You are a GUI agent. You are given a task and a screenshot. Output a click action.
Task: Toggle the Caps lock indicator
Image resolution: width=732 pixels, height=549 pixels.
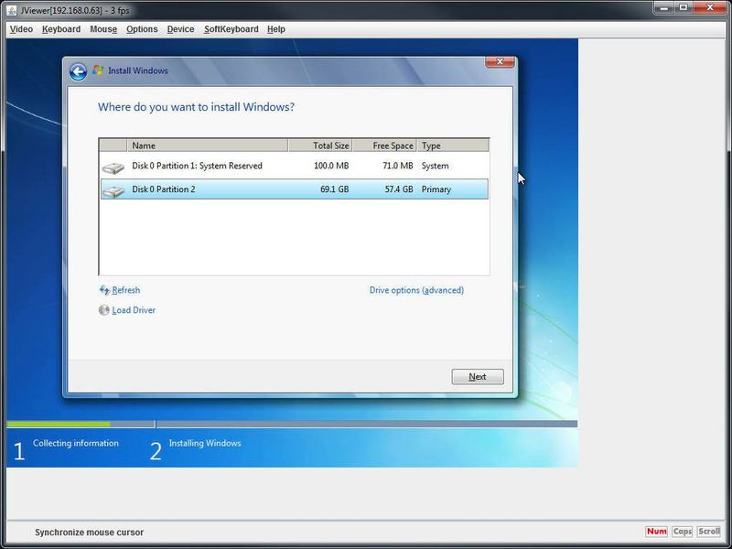[x=682, y=532]
